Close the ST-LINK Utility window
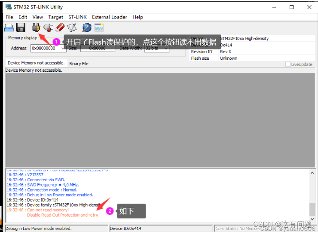The height and width of the screenshot is (232, 318). point(309,7)
